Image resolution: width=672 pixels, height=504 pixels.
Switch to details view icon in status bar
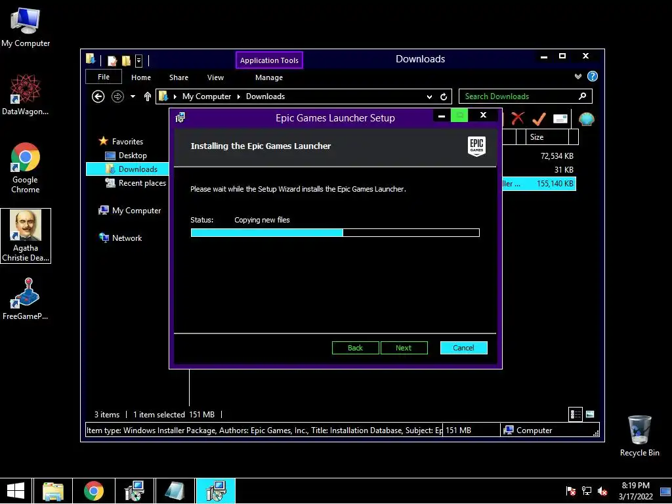[x=575, y=414]
